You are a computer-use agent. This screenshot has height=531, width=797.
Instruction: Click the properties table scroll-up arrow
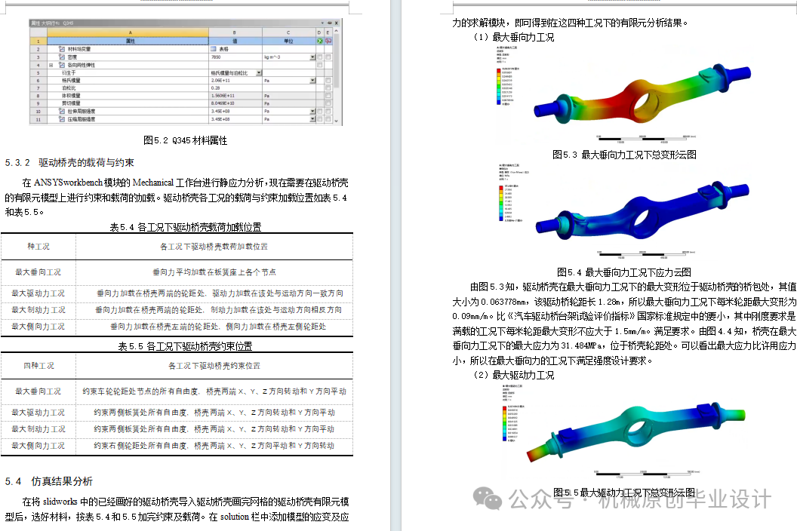[x=336, y=31]
